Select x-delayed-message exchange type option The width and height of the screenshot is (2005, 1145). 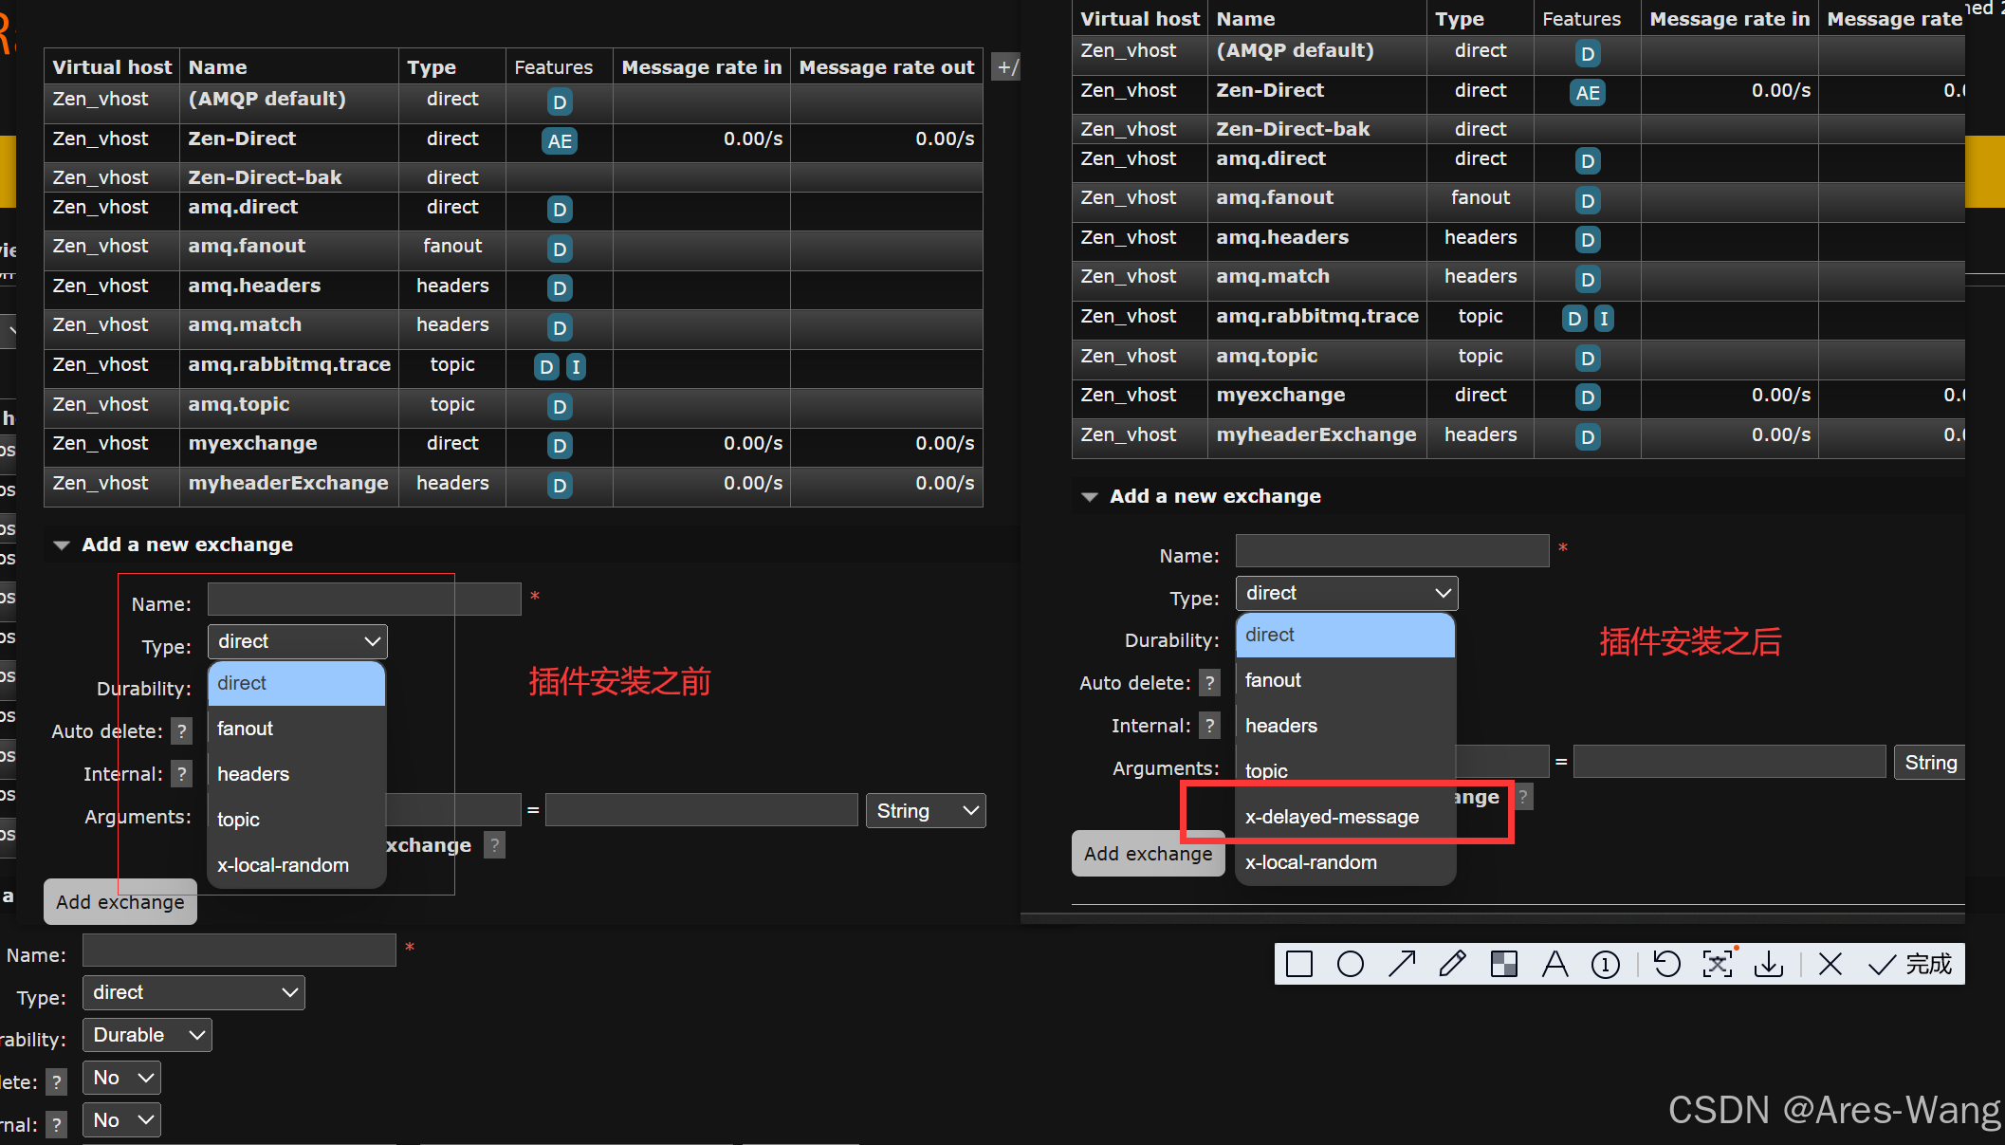1332,817
